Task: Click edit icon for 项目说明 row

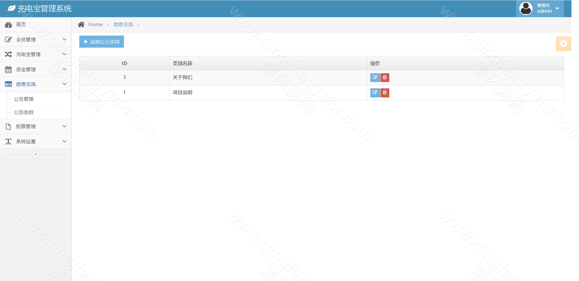Action: [375, 93]
